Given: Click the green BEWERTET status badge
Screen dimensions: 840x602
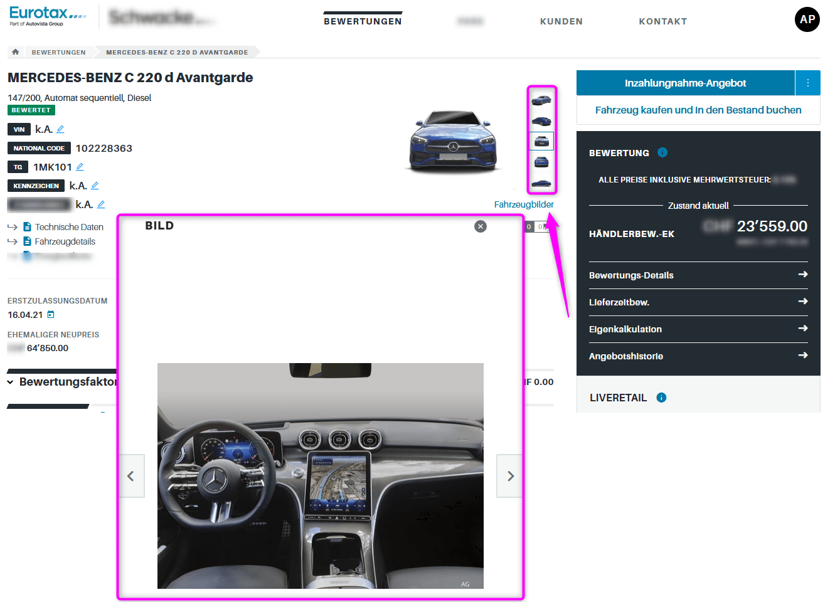Looking at the screenshot, I should point(31,110).
